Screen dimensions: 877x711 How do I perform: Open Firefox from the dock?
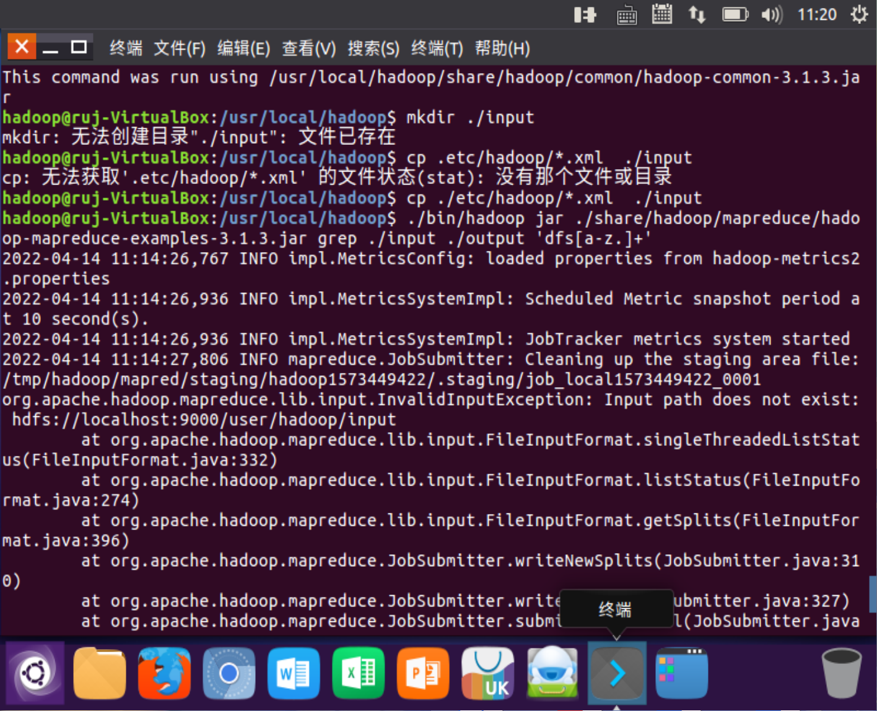164,672
